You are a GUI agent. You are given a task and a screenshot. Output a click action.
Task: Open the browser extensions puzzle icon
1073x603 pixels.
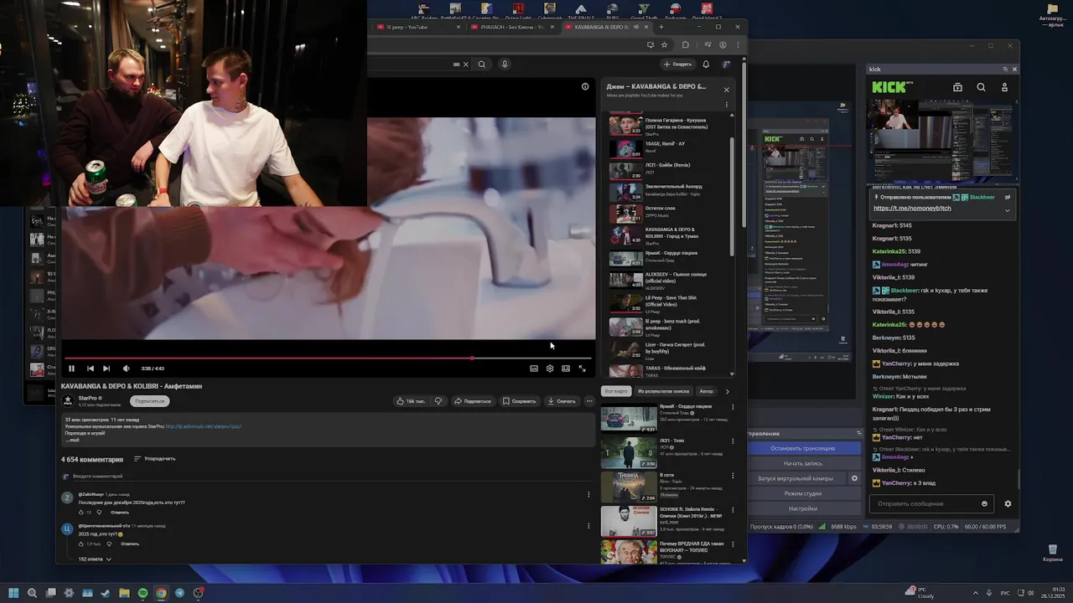click(x=686, y=44)
